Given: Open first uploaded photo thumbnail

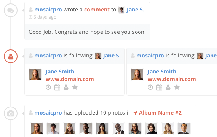Looking at the screenshot, I should (x=37, y=128).
